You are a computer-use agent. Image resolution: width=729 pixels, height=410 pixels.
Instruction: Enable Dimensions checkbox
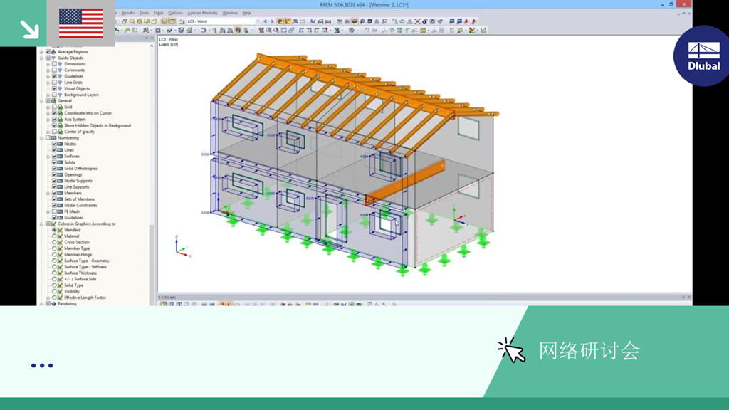click(54, 64)
